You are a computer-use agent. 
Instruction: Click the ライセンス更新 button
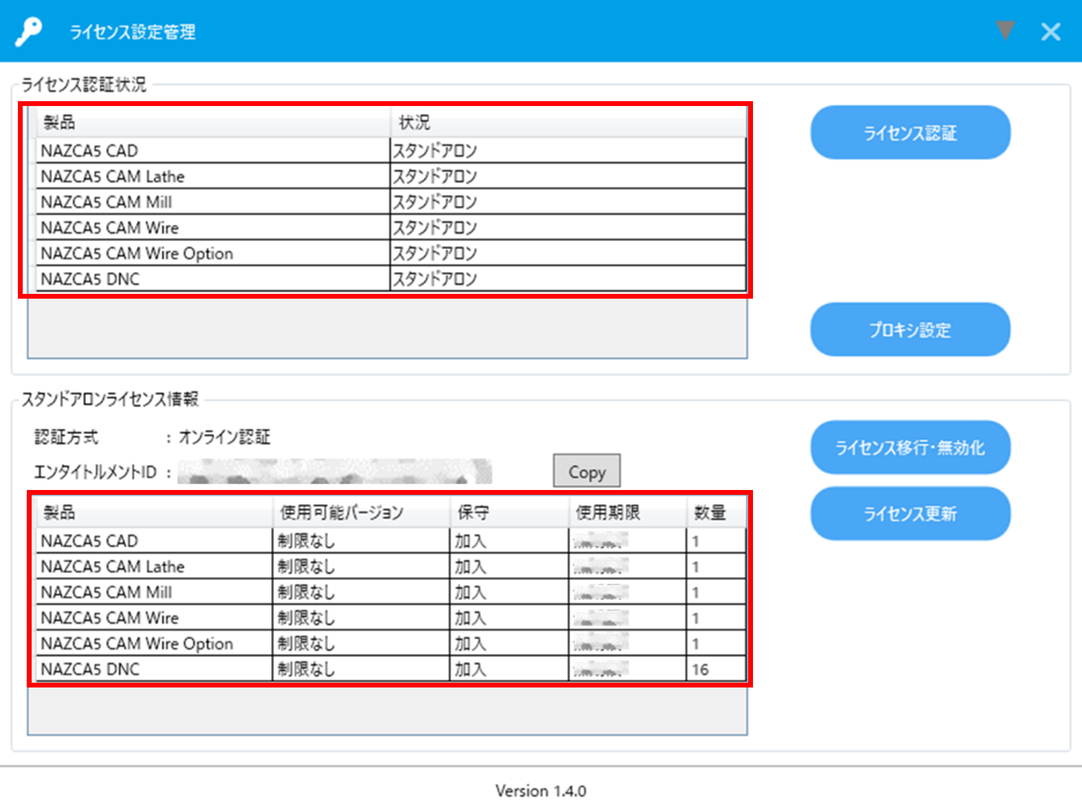(910, 513)
